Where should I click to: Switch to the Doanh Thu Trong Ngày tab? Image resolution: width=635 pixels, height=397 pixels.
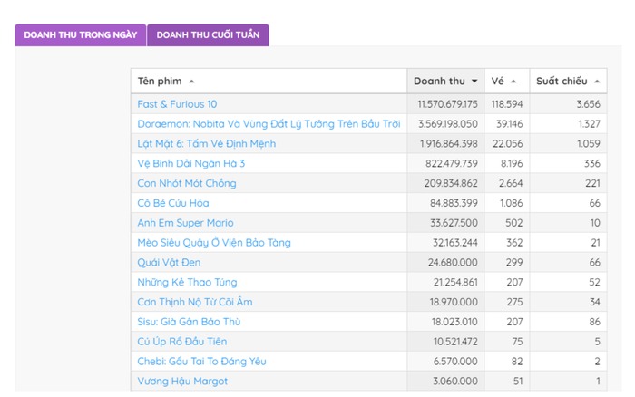coord(80,35)
